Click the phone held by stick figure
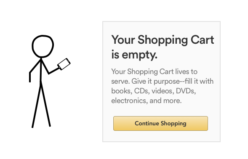The height and width of the screenshot is (159, 248). (x=64, y=64)
